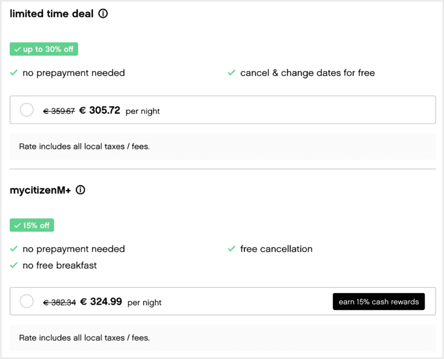Click the crossed-out € 359.67 price
The image size is (444, 359).
click(59, 111)
